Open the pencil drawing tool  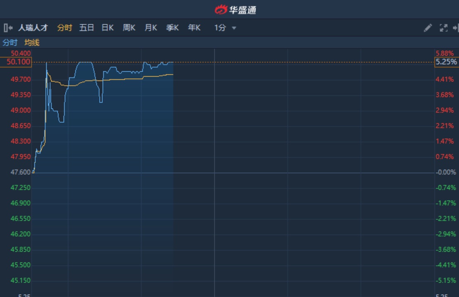(x=428, y=28)
